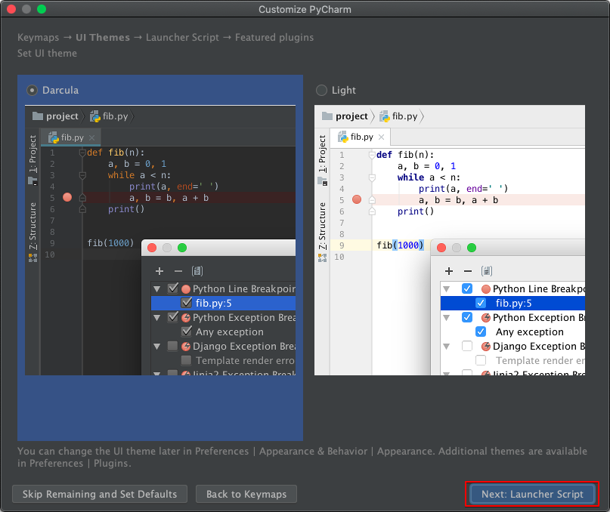Click remove breakpoint minus icon in Light preview
Screen dimensions: 610x512
coord(468,271)
